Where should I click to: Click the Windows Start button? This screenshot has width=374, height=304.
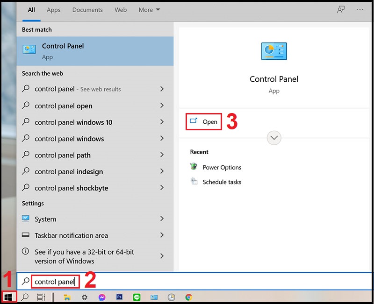coord(8,297)
